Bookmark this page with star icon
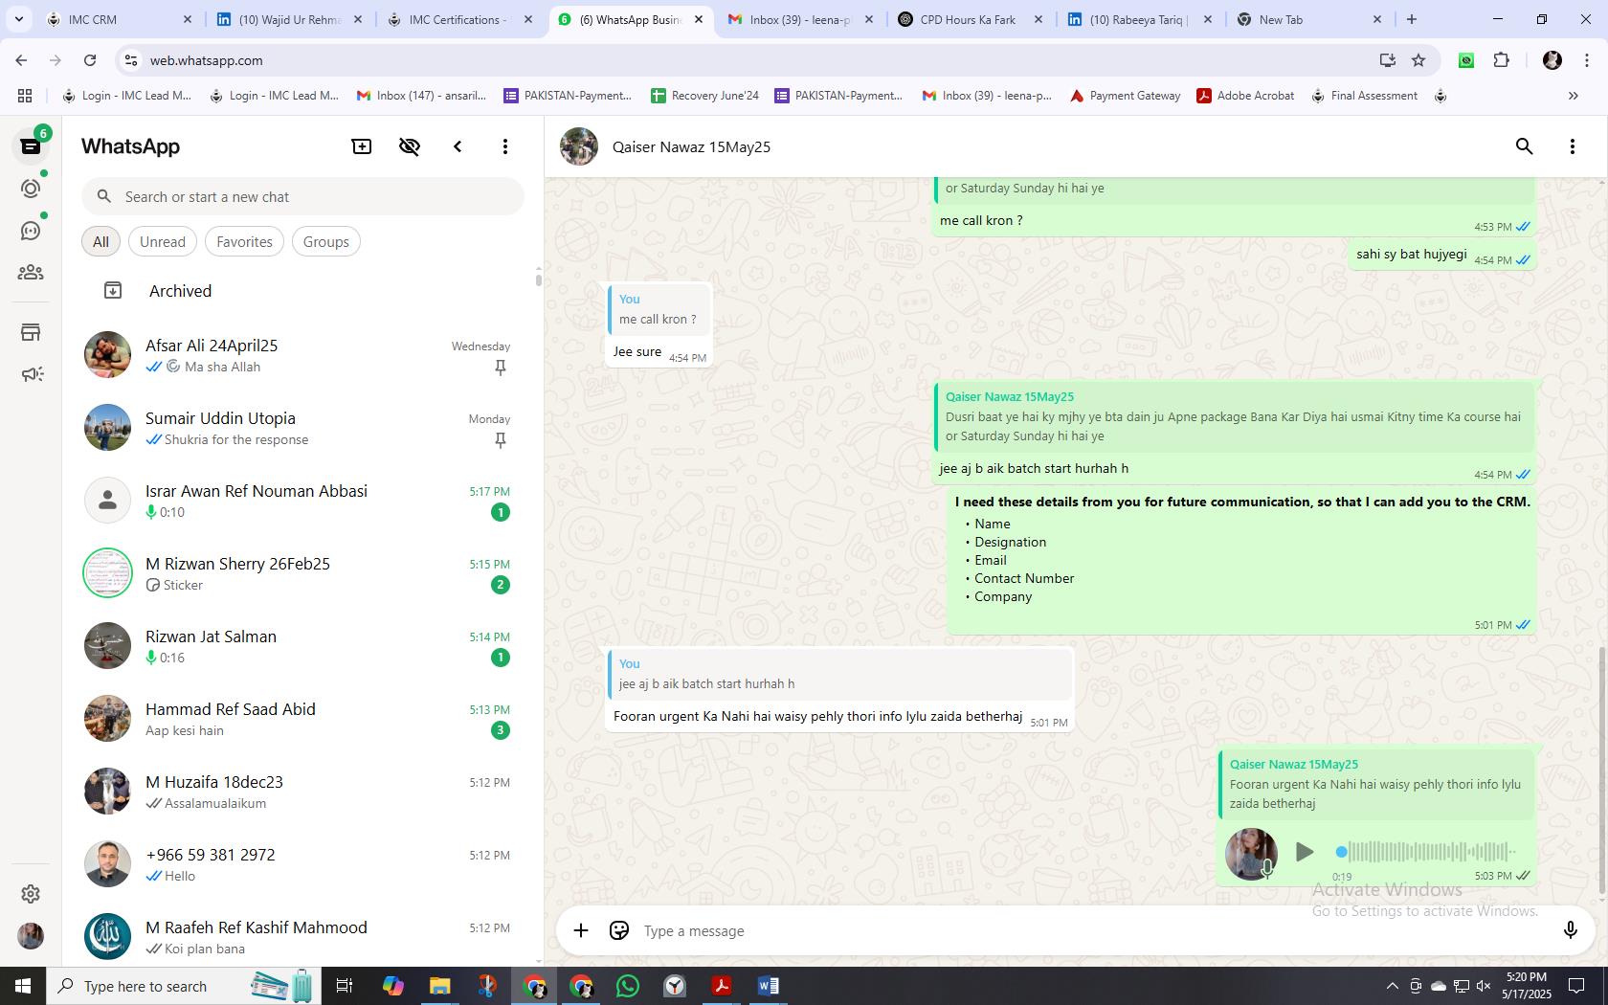Screen dimensions: 1608x1005 [1418, 60]
